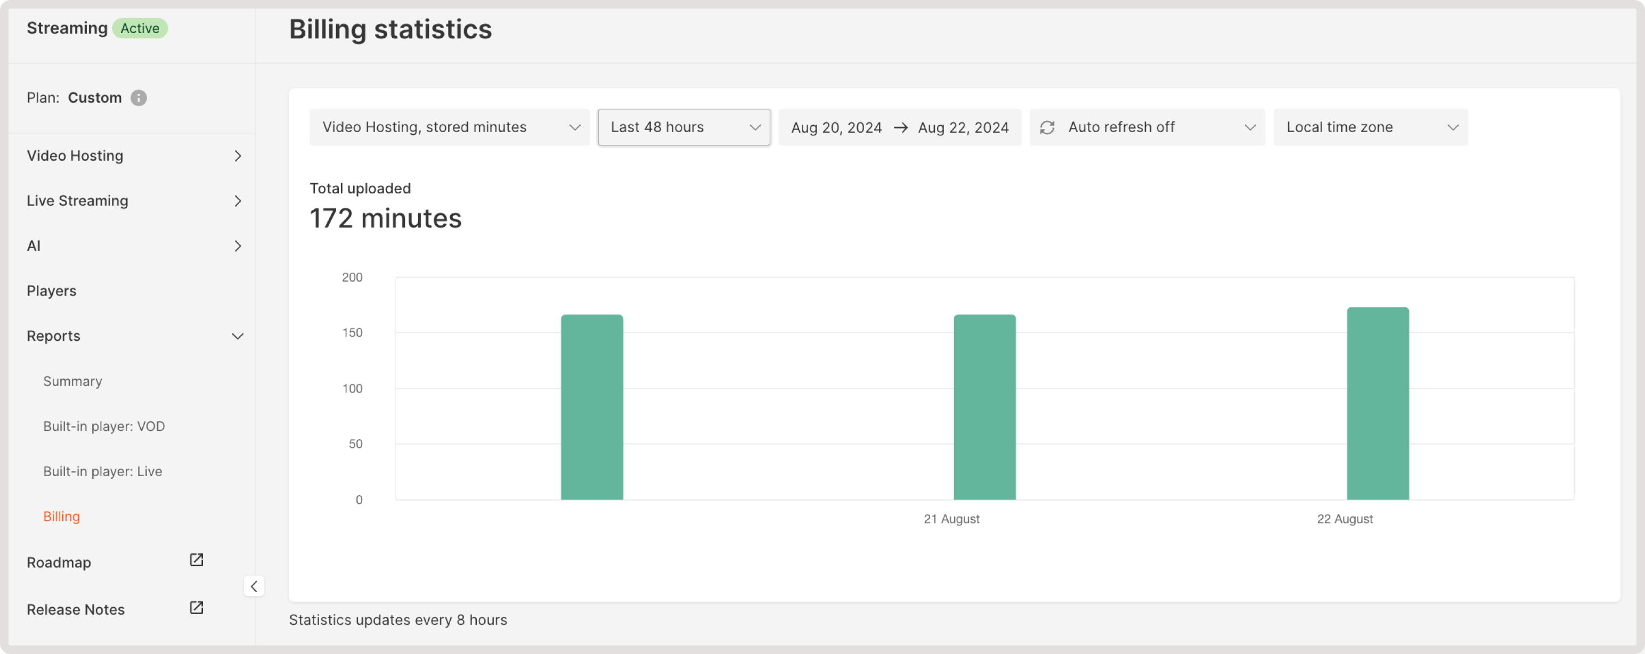Image resolution: width=1645 pixels, height=654 pixels.
Task: Click the external link icon next to Roadmap
Action: click(196, 560)
